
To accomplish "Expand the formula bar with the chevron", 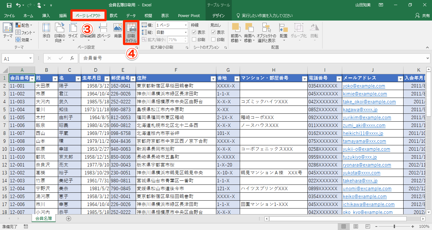I will (x=428, y=58).
